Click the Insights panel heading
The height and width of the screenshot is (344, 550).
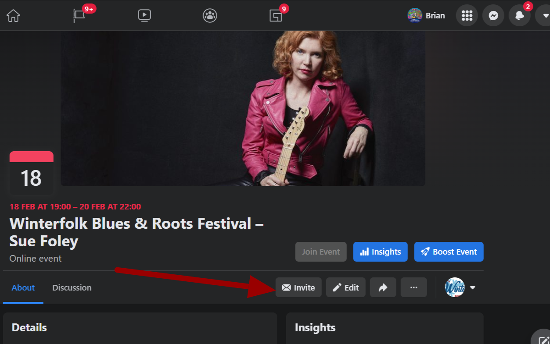point(315,327)
